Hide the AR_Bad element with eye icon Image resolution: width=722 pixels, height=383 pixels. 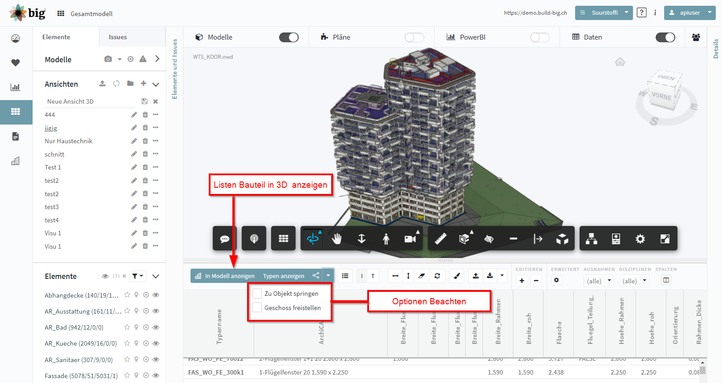tap(156, 327)
